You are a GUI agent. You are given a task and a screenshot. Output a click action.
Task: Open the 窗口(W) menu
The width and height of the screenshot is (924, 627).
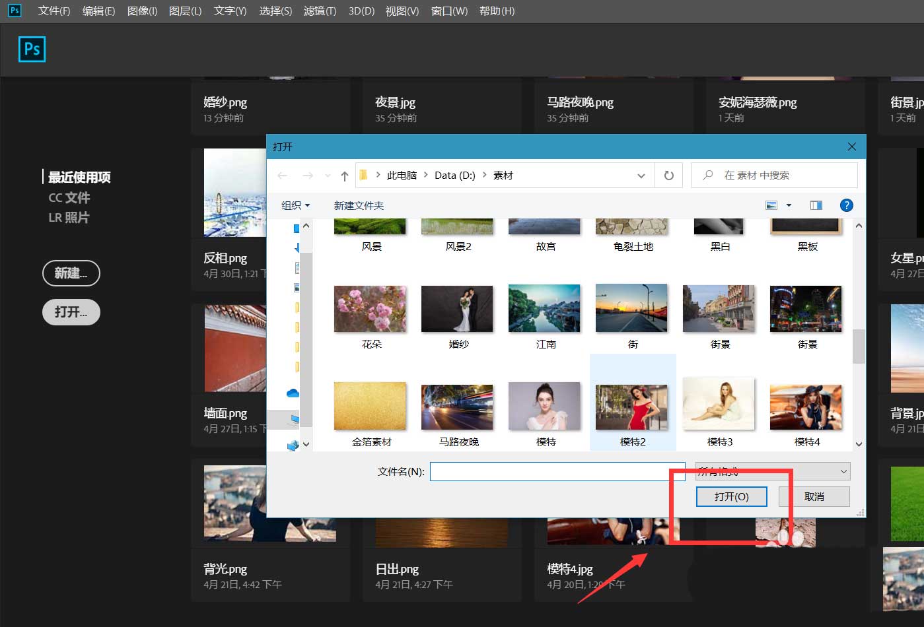(x=449, y=11)
